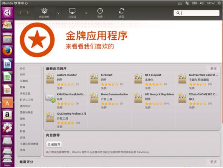Image resolution: width=223 pixels, height=168 pixels.
Task: Open the 通用访问 category
Action: coord(25,106)
